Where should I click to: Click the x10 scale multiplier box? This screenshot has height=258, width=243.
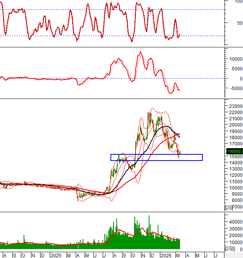pyautogui.click(x=229, y=208)
